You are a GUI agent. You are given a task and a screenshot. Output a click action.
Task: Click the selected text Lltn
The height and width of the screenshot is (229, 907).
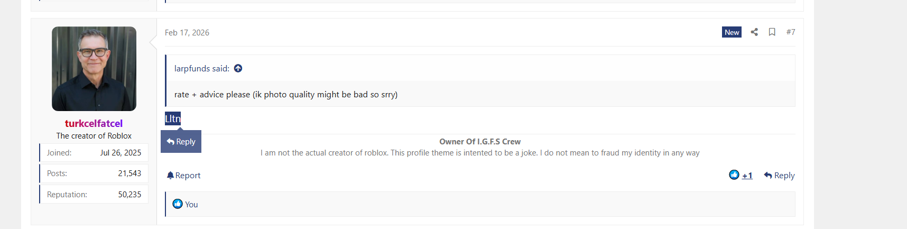click(x=172, y=118)
